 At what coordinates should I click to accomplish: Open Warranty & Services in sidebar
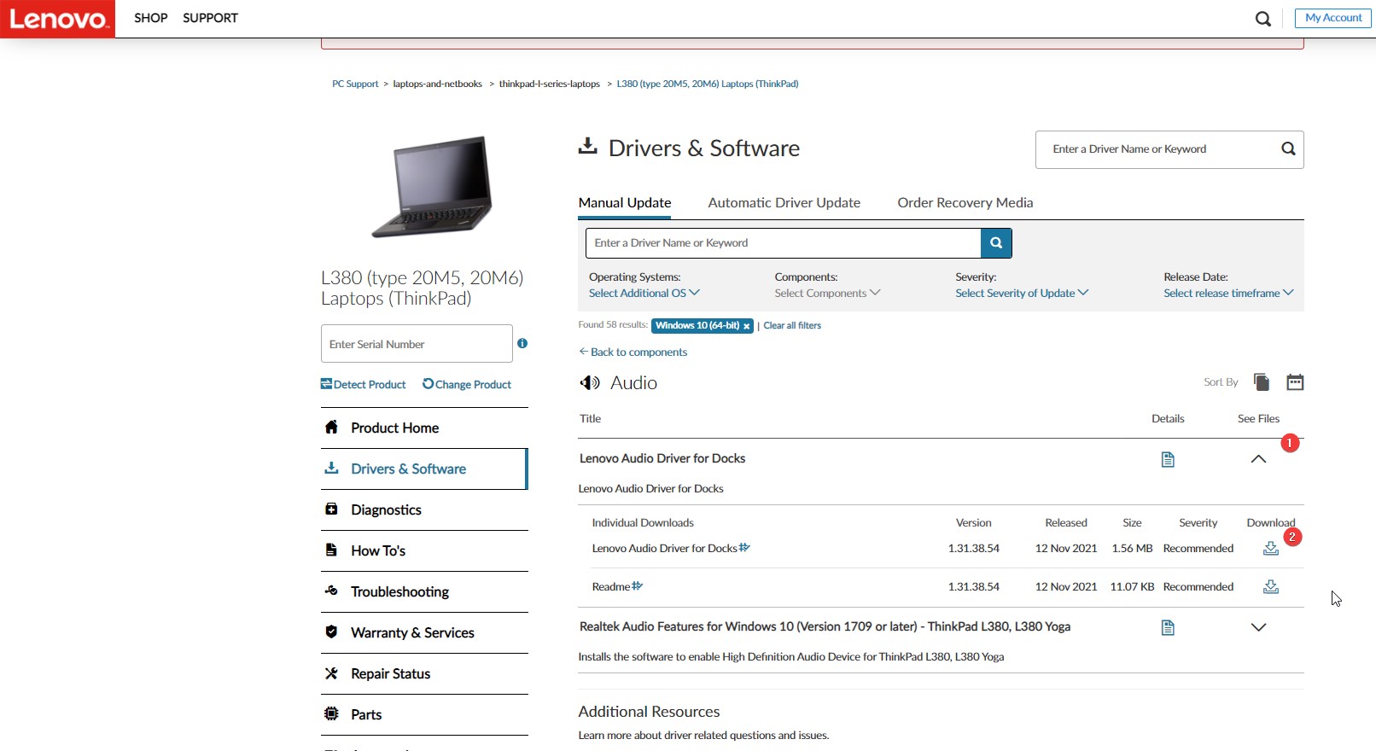click(x=424, y=633)
